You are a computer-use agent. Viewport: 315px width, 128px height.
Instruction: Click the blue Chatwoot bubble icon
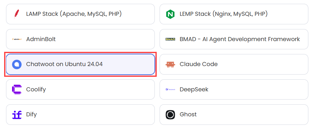pyautogui.click(x=17, y=64)
